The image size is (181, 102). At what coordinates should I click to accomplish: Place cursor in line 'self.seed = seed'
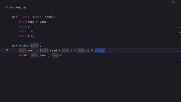coord(33,22)
